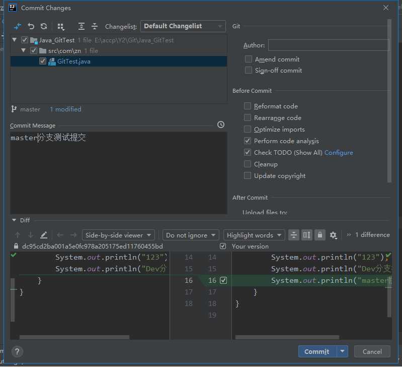Image resolution: width=402 pixels, height=367 pixels.
Task: Open the Configure TODO link
Action: point(339,153)
